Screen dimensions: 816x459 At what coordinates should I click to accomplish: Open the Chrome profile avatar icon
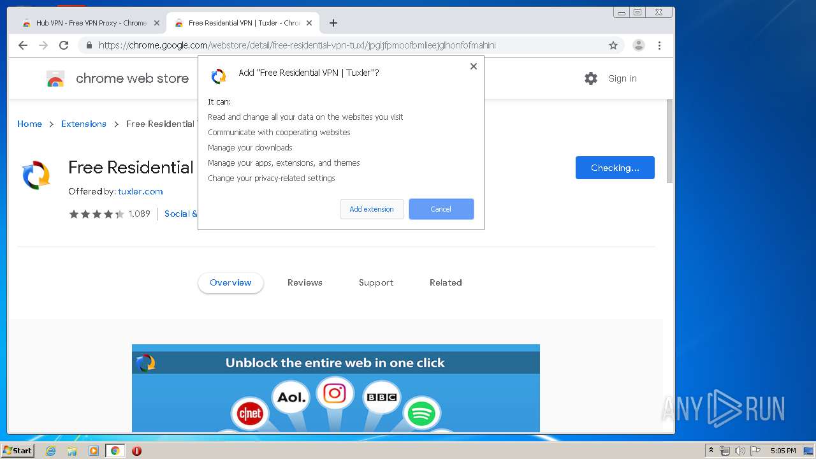[x=639, y=45]
